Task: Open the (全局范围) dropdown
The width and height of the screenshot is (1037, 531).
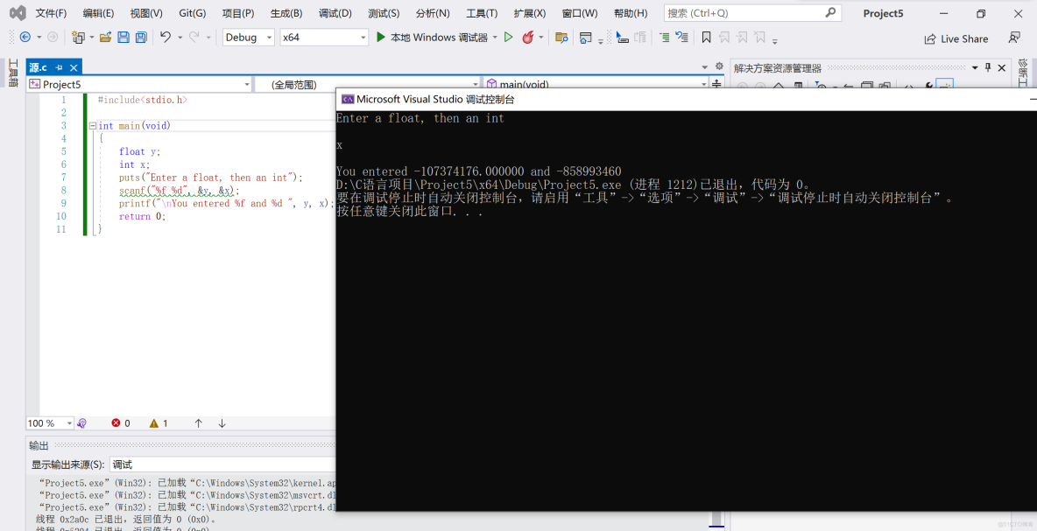Action: [x=367, y=84]
